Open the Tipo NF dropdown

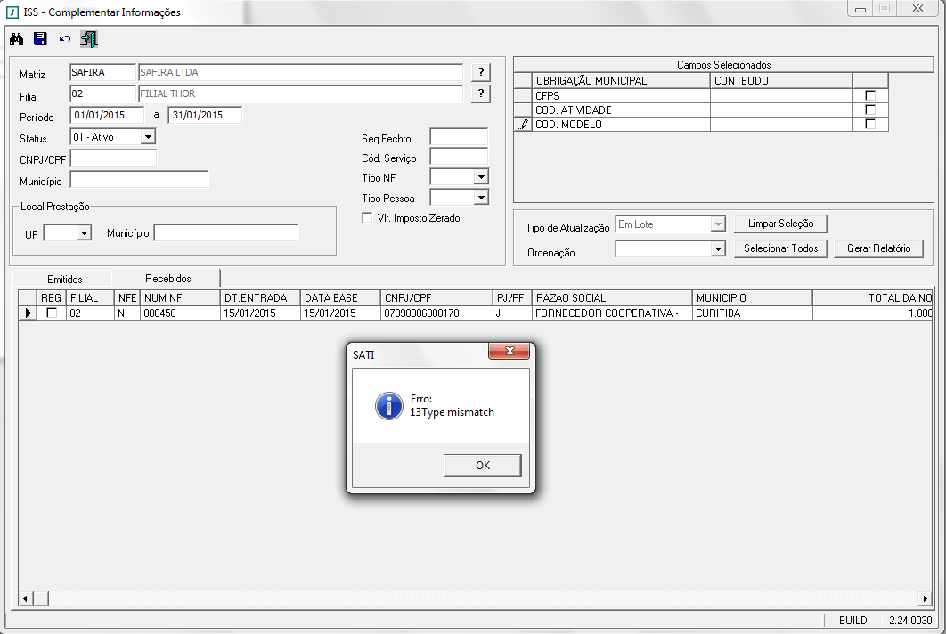(481, 177)
